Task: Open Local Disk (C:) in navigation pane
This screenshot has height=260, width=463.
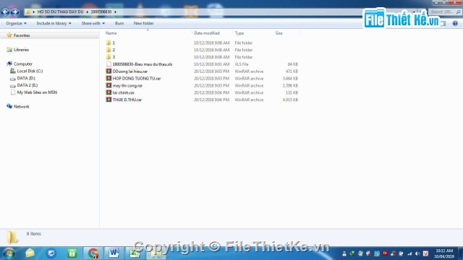Action: (30, 71)
